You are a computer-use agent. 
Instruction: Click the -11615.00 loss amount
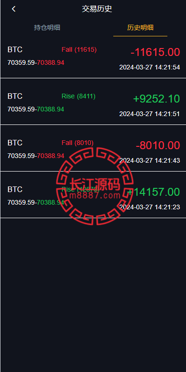155,52
